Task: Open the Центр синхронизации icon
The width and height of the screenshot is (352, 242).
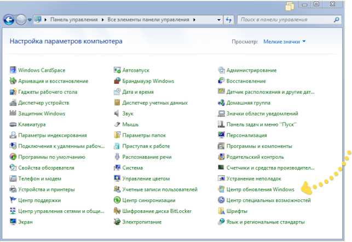Action: pos(117,200)
